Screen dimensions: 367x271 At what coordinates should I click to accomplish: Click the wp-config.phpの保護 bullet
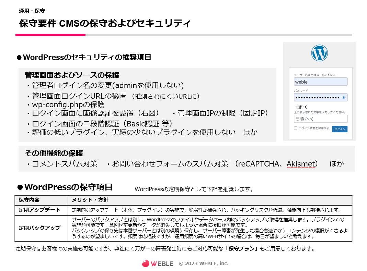pos(66,104)
